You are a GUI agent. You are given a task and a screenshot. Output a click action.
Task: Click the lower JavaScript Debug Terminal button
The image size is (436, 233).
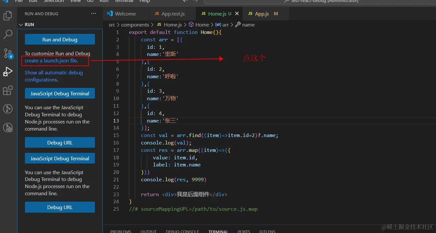[x=60, y=158]
